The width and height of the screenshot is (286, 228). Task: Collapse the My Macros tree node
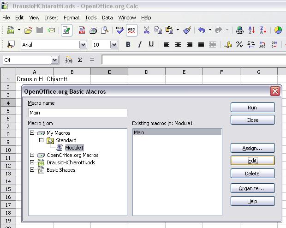[32, 133]
